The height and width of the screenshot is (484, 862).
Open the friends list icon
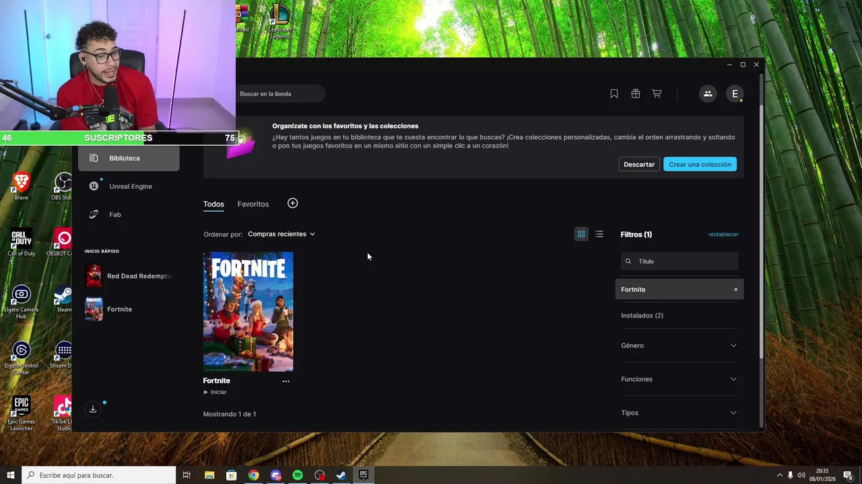(x=708, y=94)
